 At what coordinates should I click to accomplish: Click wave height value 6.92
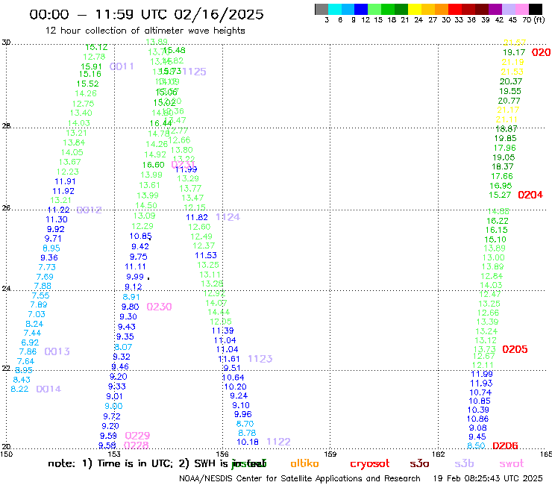pyautogui.click(x=30, y=342)
